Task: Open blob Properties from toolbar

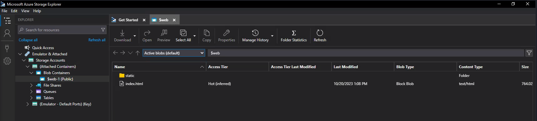Action: 227,36
